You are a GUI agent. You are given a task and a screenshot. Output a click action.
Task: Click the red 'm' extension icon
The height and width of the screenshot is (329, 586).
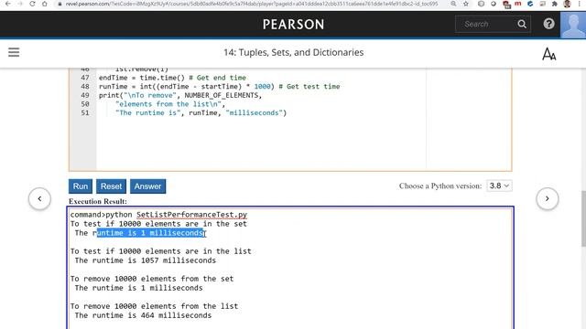pos(518,4)
